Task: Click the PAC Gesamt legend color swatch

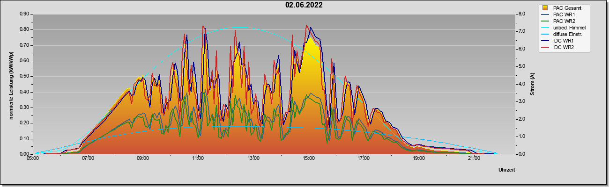Action: 545,8
